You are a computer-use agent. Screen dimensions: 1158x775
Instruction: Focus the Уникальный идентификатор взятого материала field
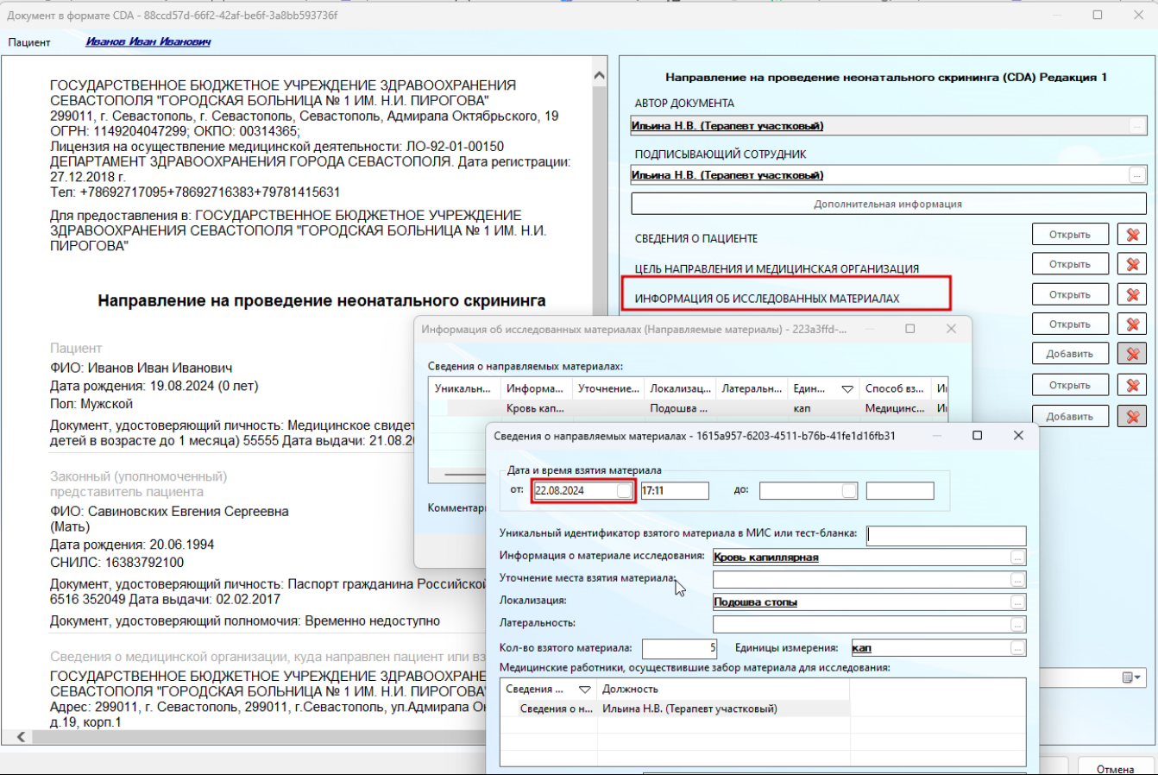point(947,535)
